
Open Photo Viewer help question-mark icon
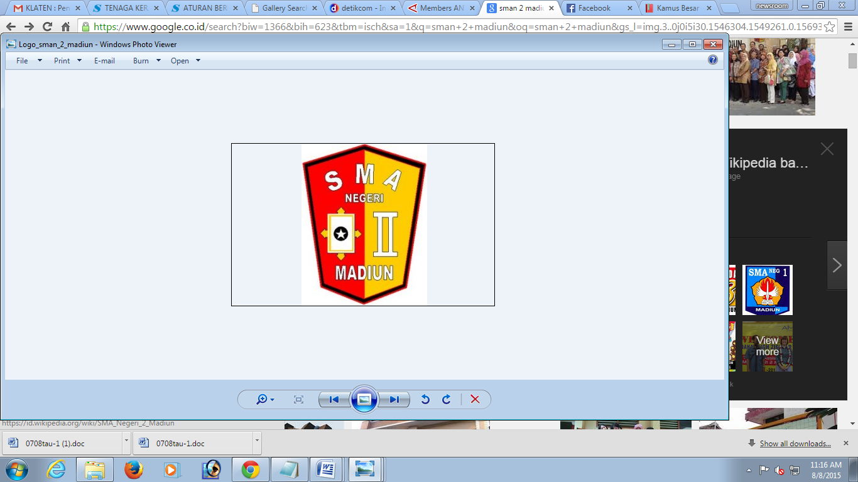[x=713, y=60]
